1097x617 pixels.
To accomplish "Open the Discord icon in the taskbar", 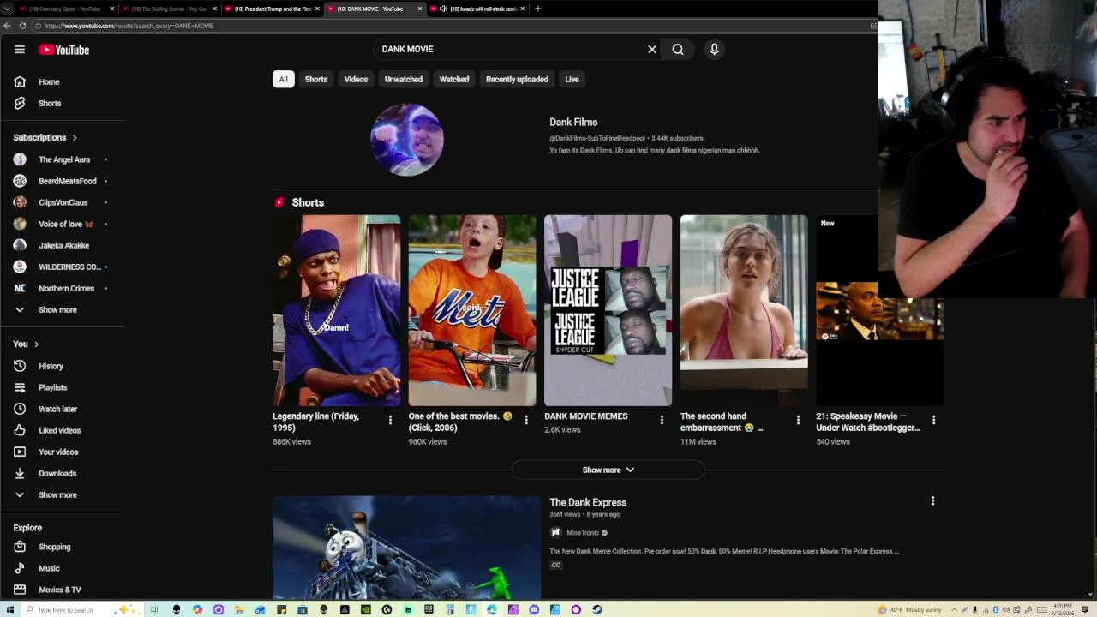I will [x=534, y=609].
